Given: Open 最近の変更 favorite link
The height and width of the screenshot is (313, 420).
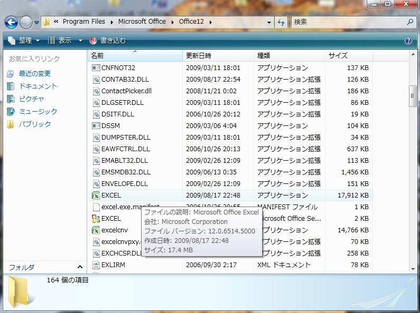Looking at the screenshot, I should (x=35, y=73).
